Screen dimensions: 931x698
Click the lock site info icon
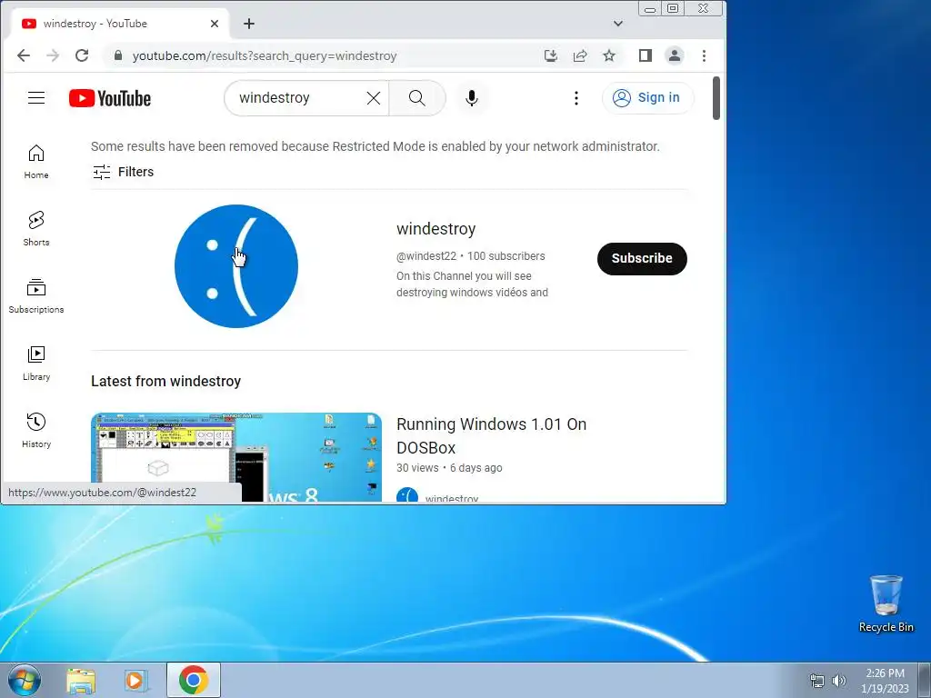pyautogui.click(x=118, y=55)
